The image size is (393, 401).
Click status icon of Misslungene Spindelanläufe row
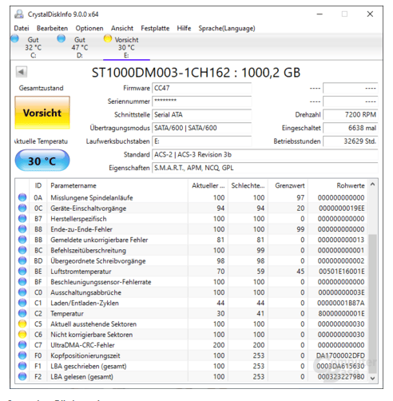click(x=22, y=197)
